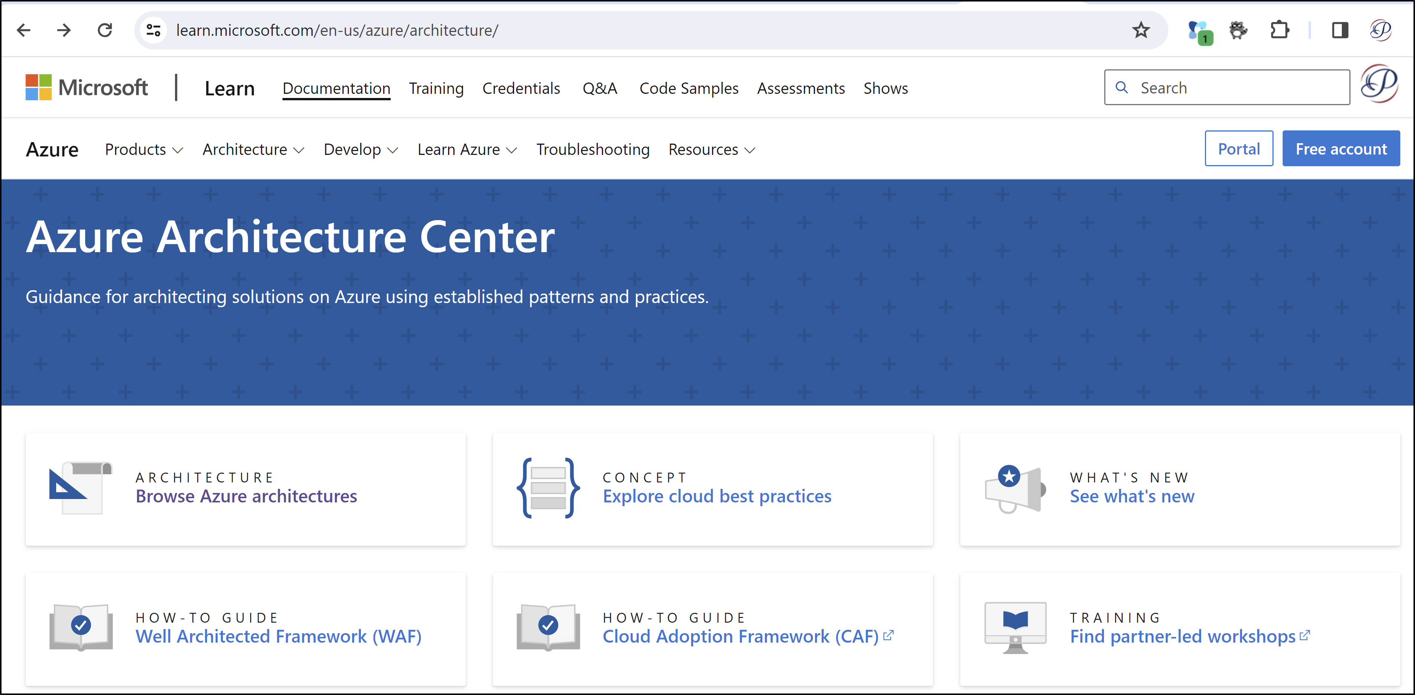Click the Free account button
The height and width of the screenshot is (695, 1415).
pyautogui.click(x=1341, y=148)
